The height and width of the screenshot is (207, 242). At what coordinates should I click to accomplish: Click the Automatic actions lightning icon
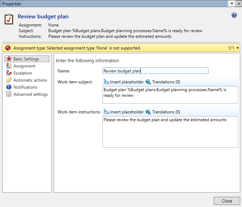9,80
